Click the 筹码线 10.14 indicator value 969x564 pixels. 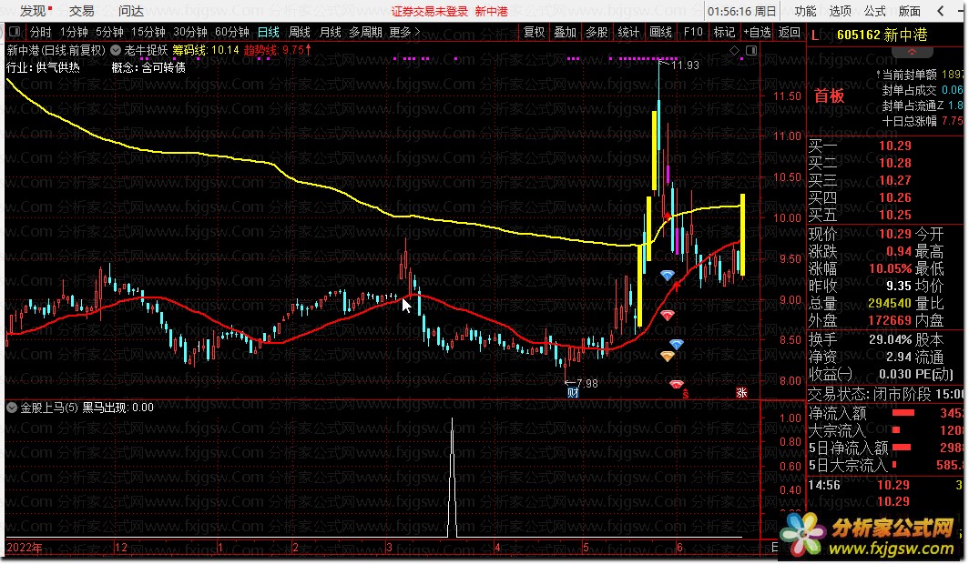coord(206,51)
